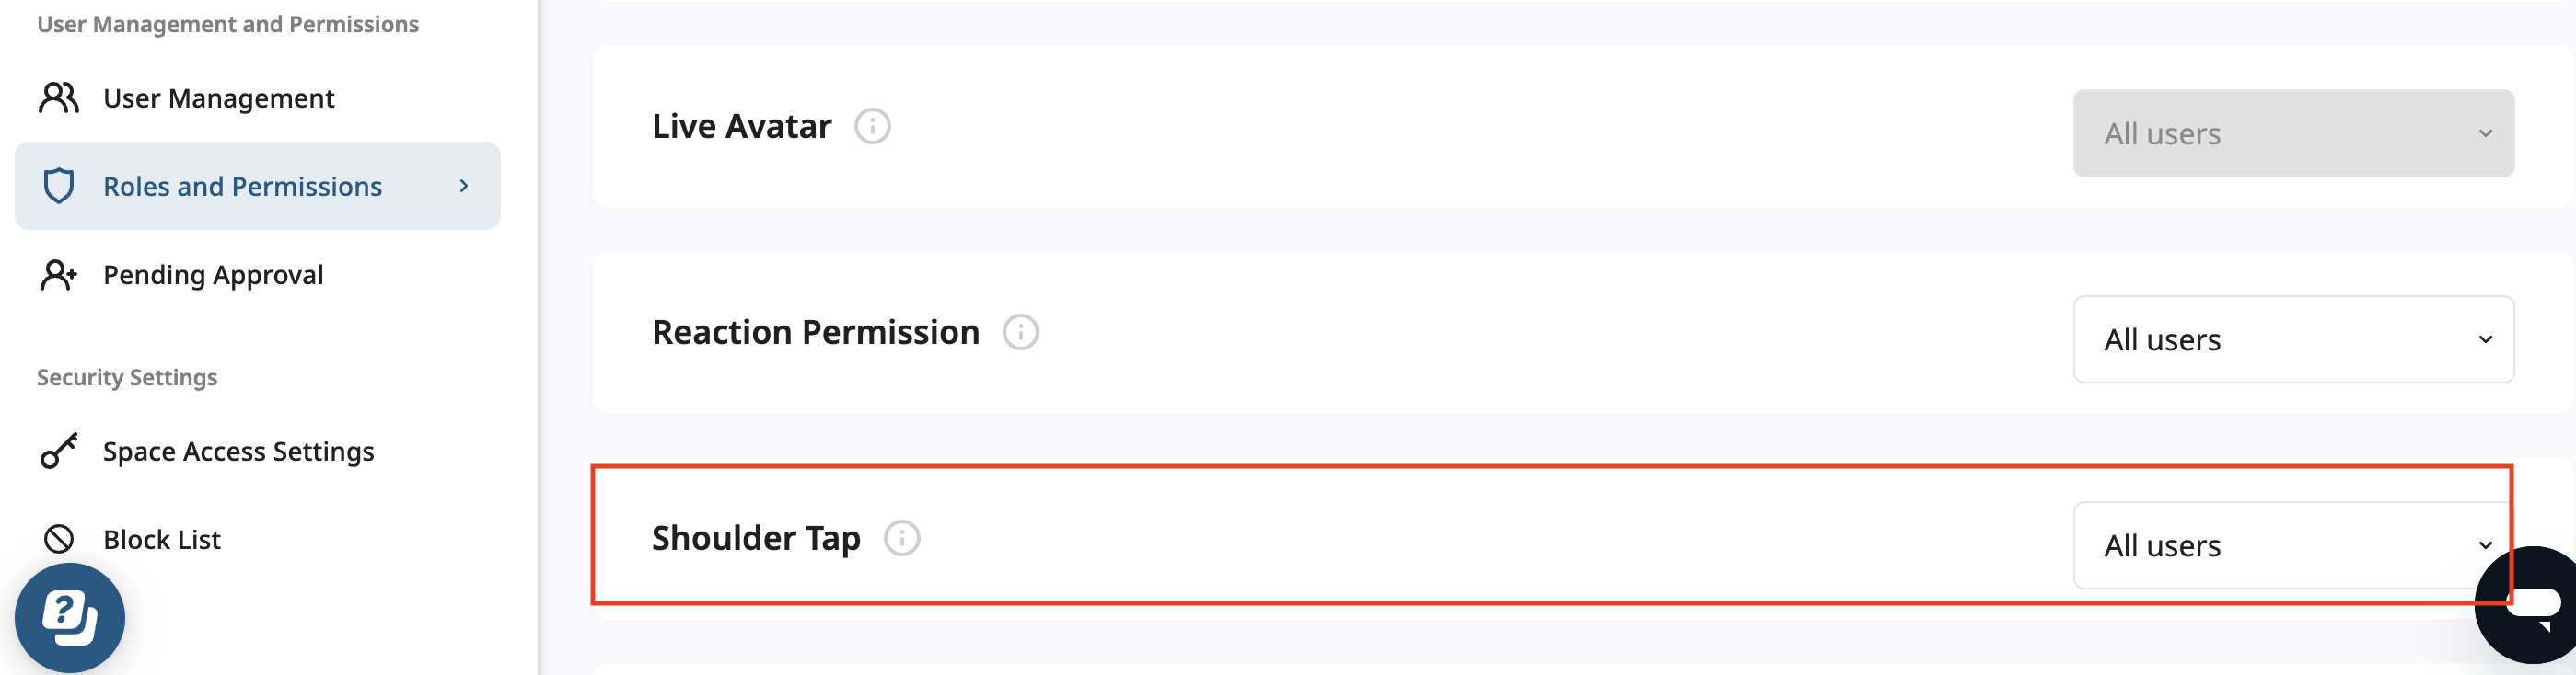Go to User Management menu item

[218, 97]
